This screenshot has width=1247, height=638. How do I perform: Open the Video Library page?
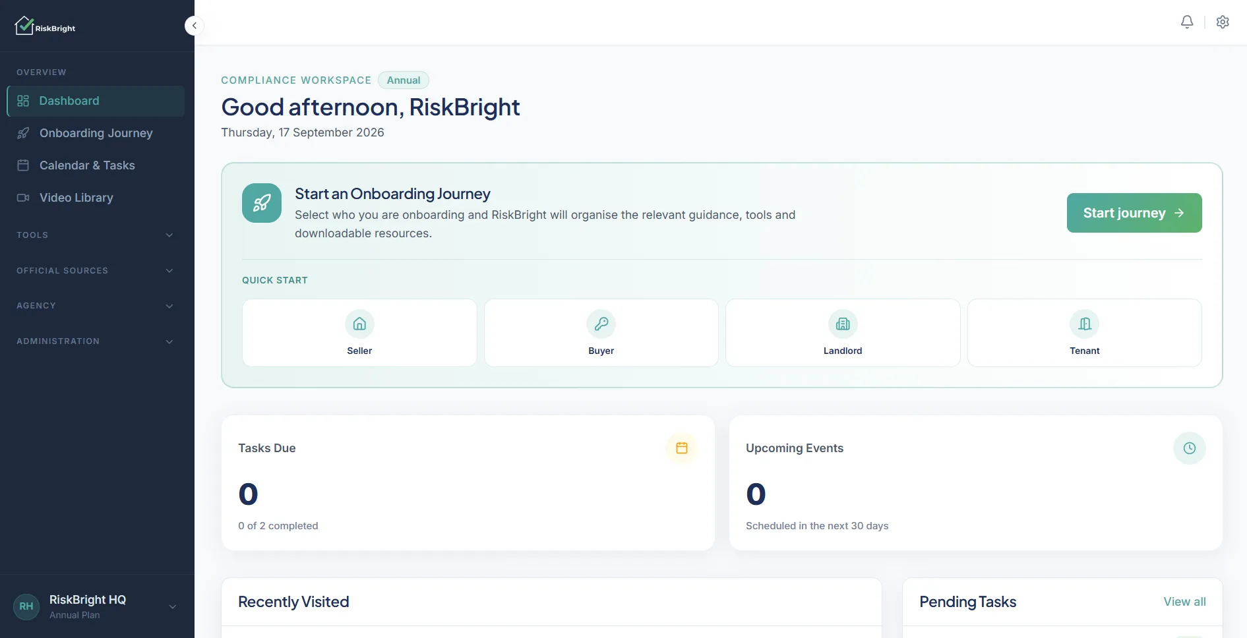pos(96,198)
